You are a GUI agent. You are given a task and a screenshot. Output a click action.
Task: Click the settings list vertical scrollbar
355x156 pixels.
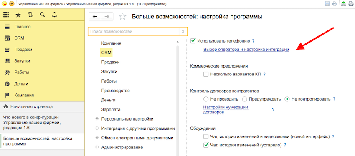[178, 99]
